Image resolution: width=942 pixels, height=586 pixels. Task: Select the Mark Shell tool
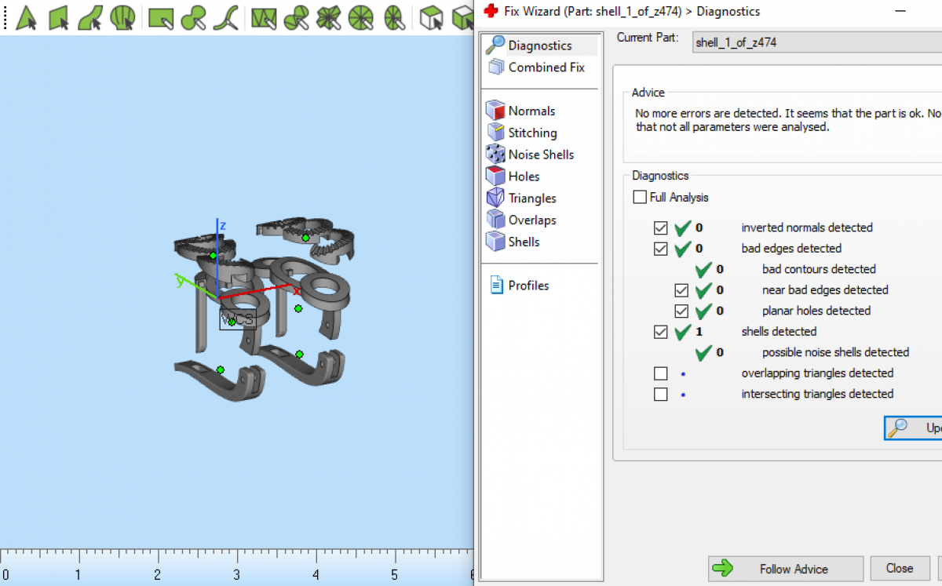point(122,16)
